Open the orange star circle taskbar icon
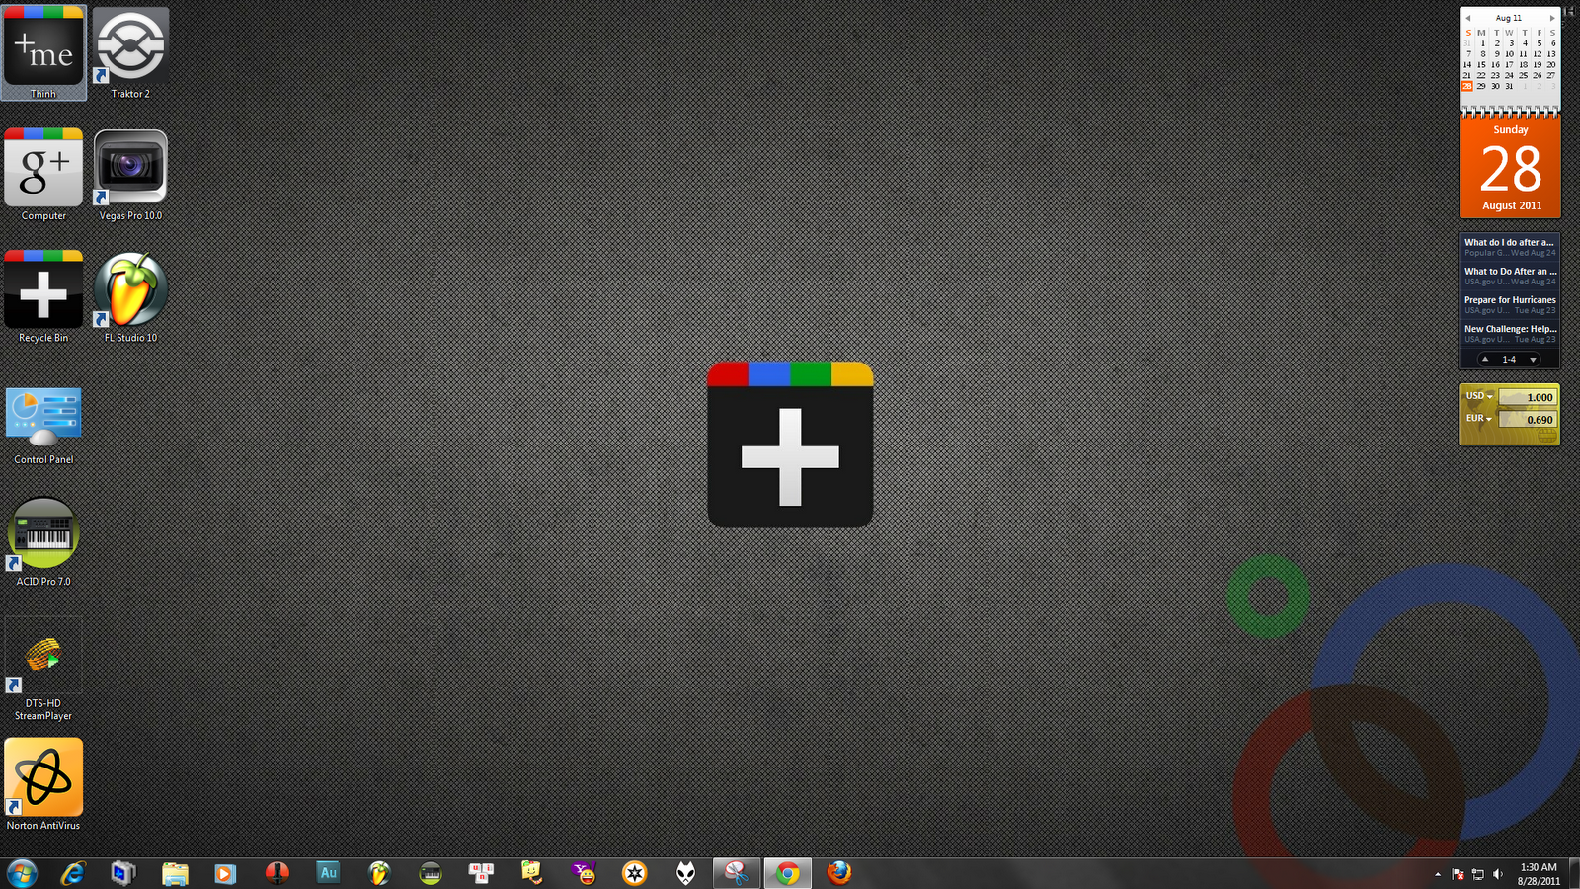 [635, 873]
